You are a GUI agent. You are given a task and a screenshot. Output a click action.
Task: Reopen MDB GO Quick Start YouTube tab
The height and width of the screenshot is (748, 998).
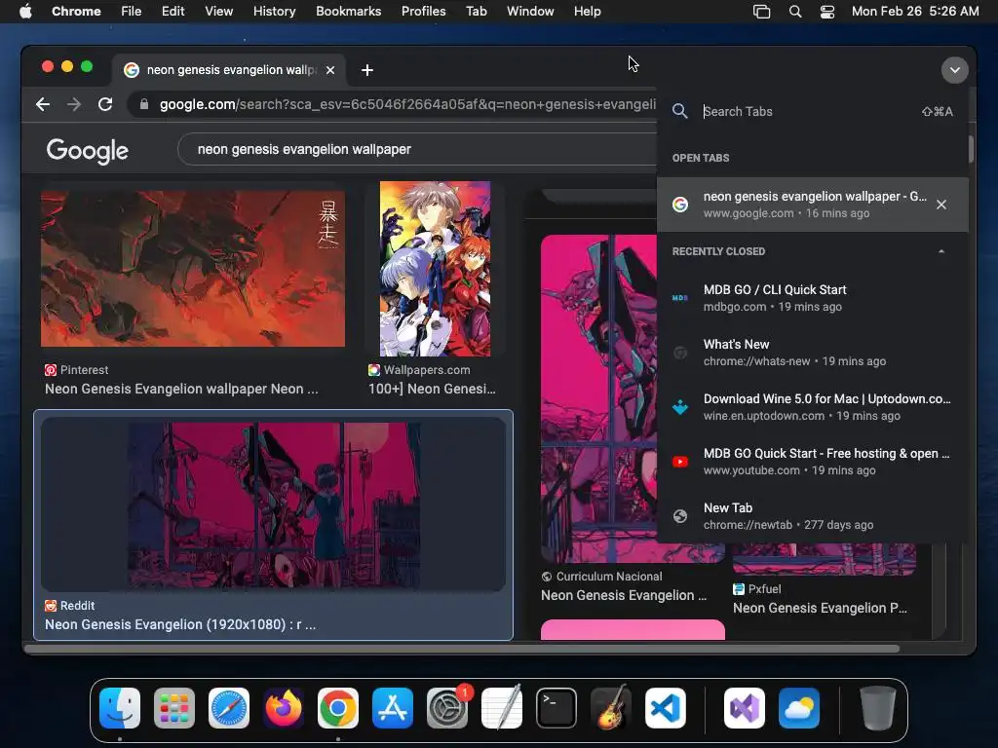[813, 462]
